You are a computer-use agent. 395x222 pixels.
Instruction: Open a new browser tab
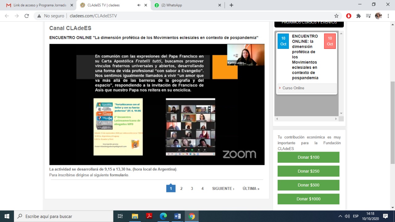click(231, 5)
